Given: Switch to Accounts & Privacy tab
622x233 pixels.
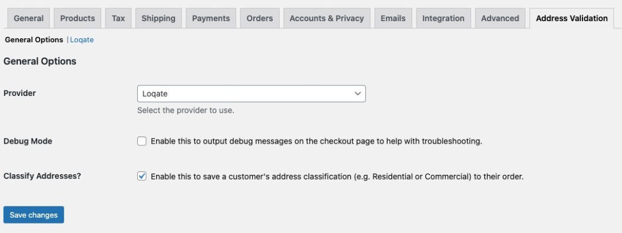Looking at the screenshot, I should [x=326, y=18].
